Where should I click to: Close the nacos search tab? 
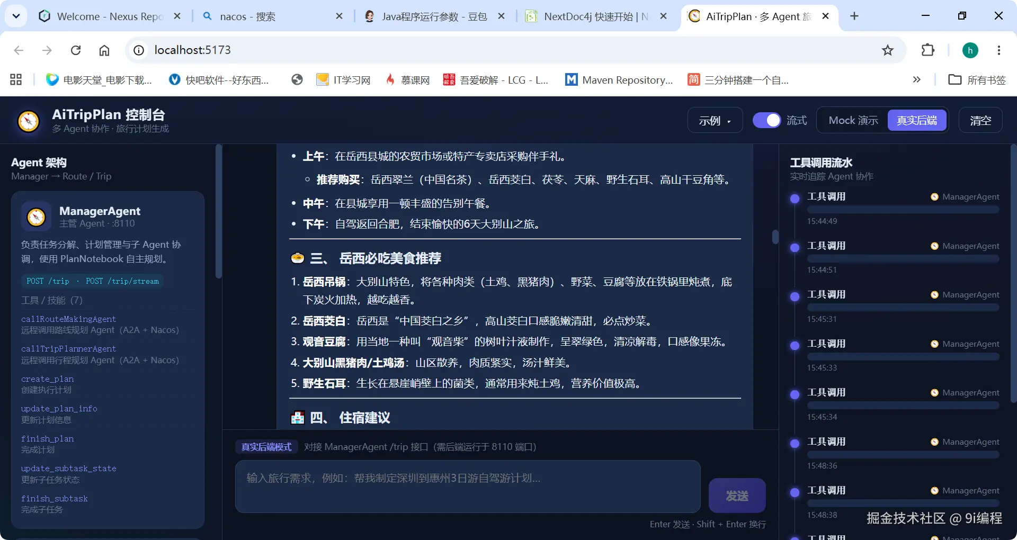[340, 16]
